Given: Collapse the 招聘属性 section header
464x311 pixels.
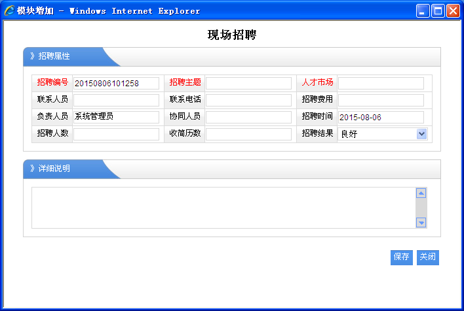Looking at the screenshot, I should [54, 56].
